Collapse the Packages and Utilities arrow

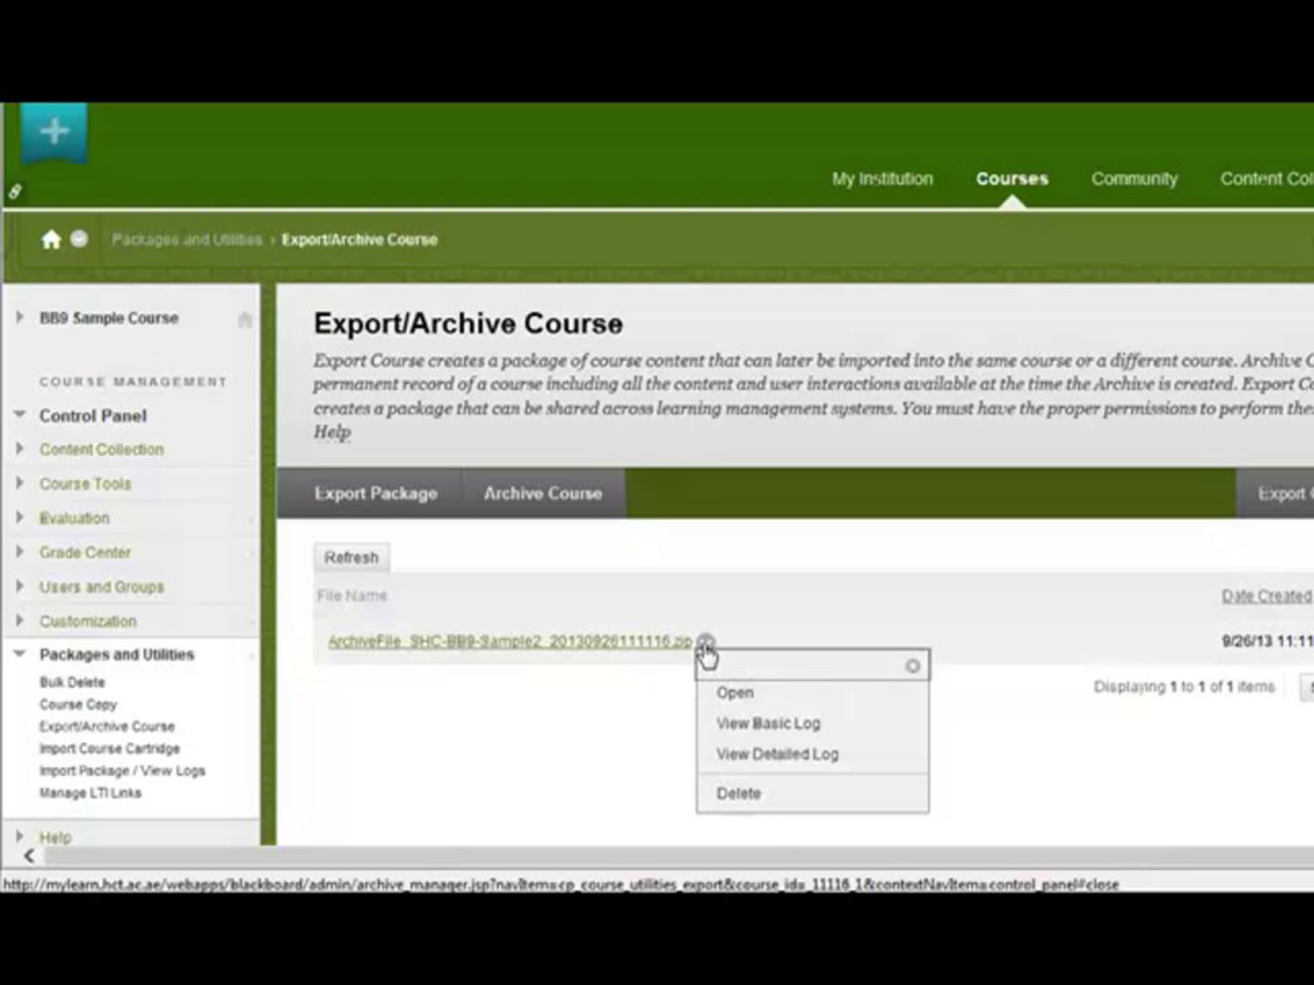(20, 653)
